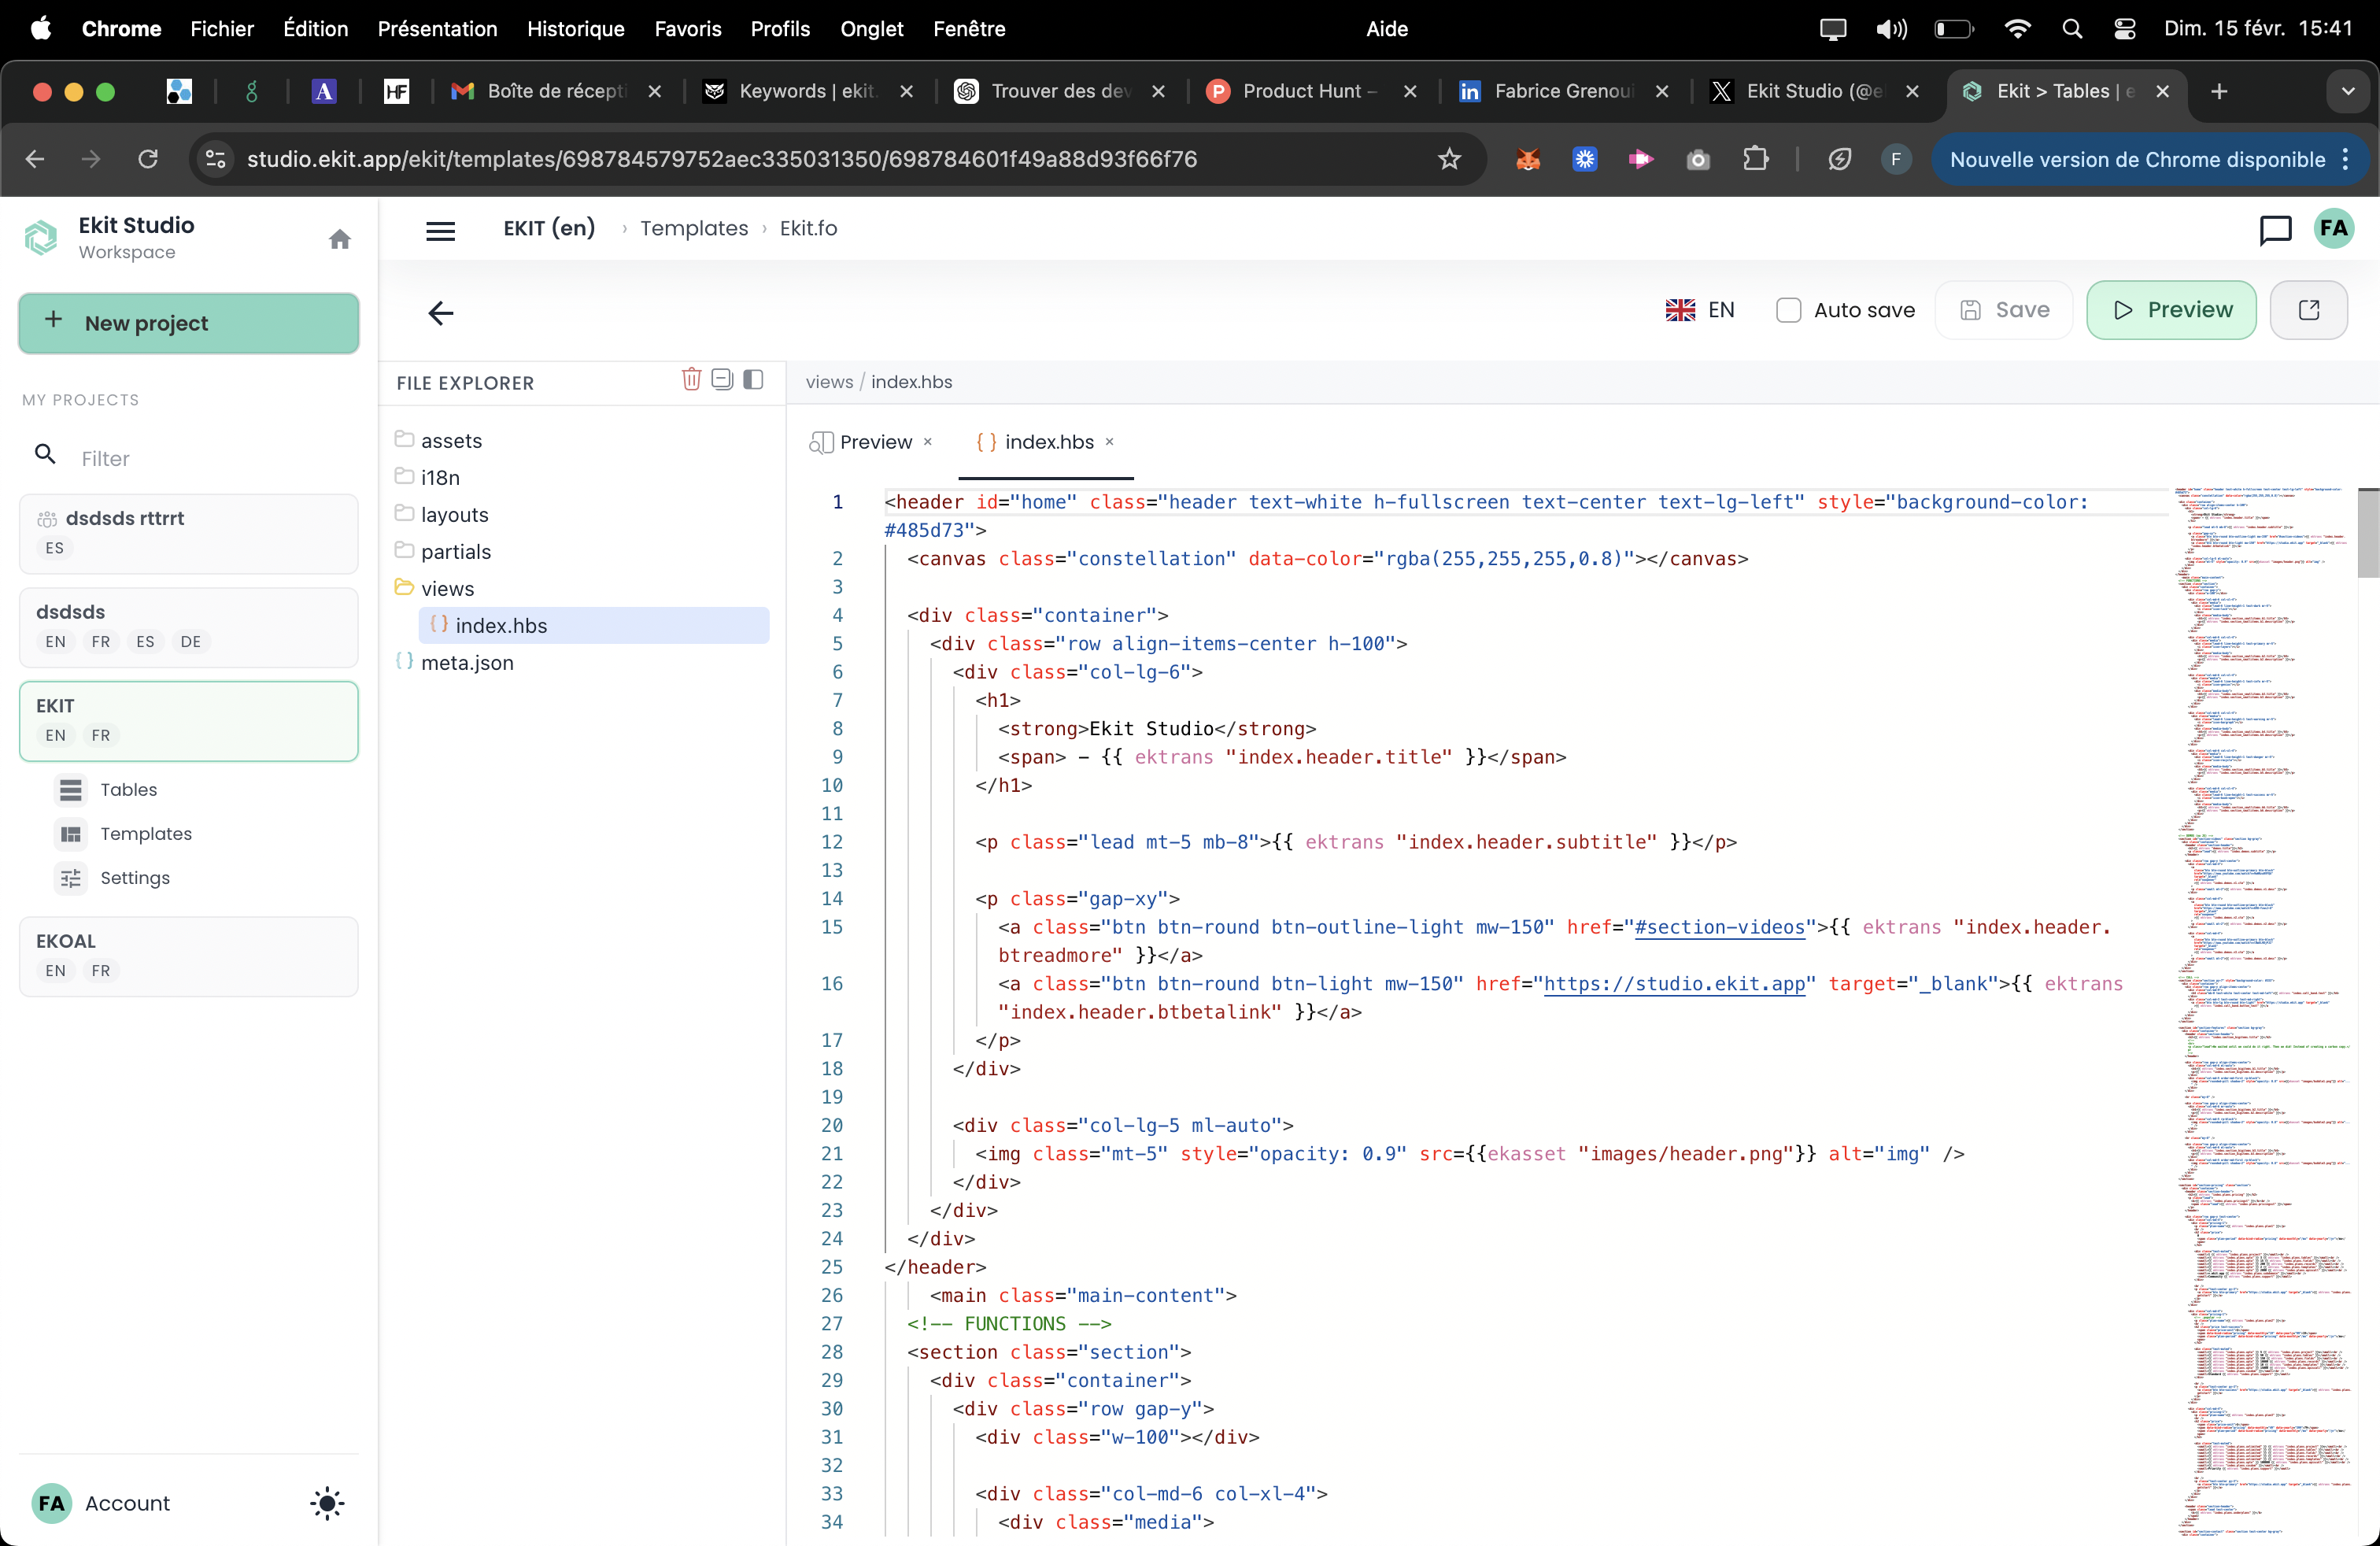The height and width of the screenshot is (1546, 2380).
Task: Toggle the File Explorer sidebar panel icon
Action: tap(753, 379)
